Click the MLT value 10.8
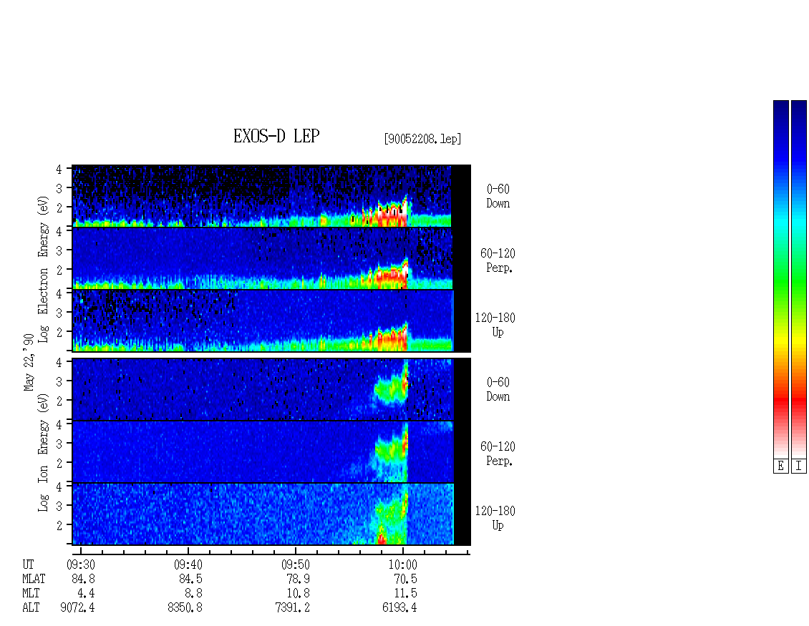This screenshot has height=626, width=809. pos(299,594)
